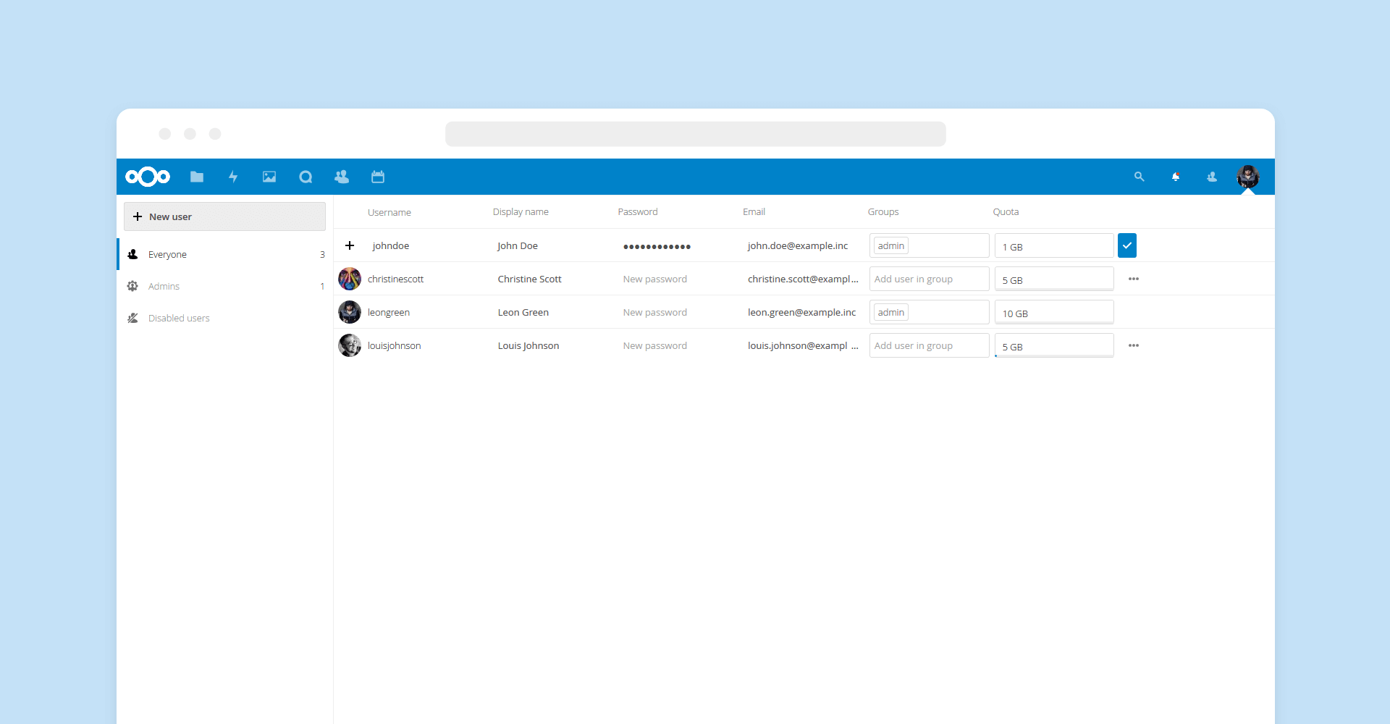1390x724 pixels.
Task: Open the notifications bell
Action: pos(1176,177)
